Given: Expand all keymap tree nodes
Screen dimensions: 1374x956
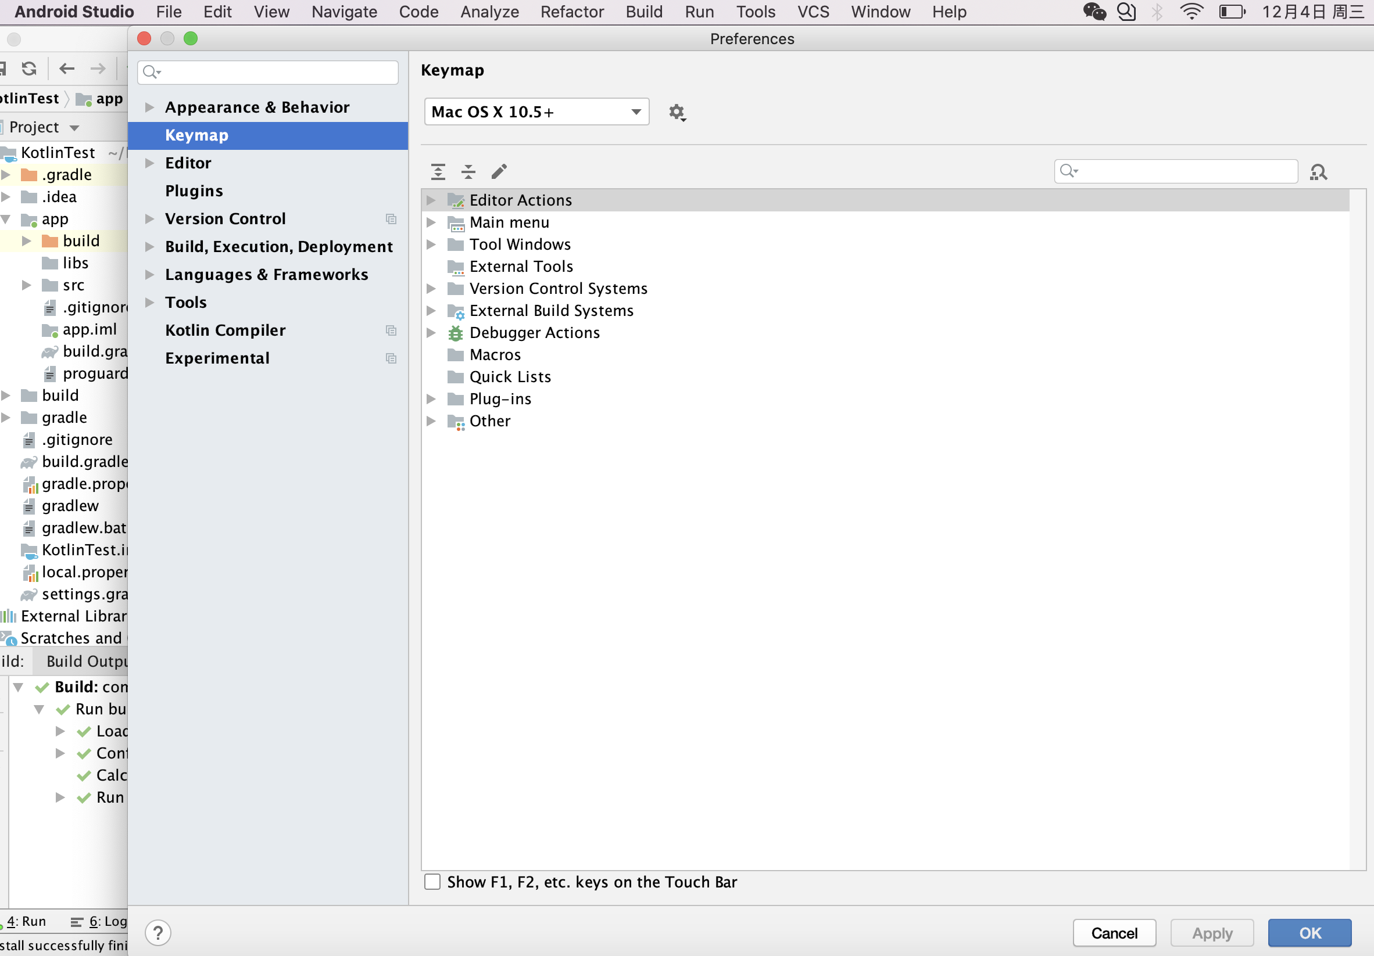Looking at the screenshot, I should (x=438, y=171).
